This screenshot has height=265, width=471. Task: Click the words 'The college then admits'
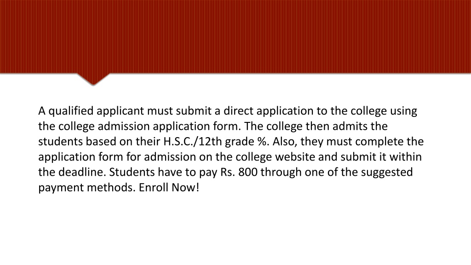click(305, 127)
